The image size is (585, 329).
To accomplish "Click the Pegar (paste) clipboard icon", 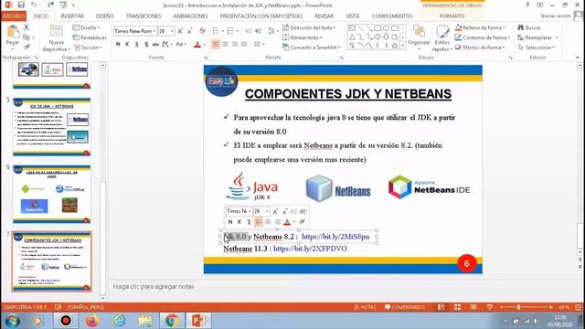I will coord(13,33).
